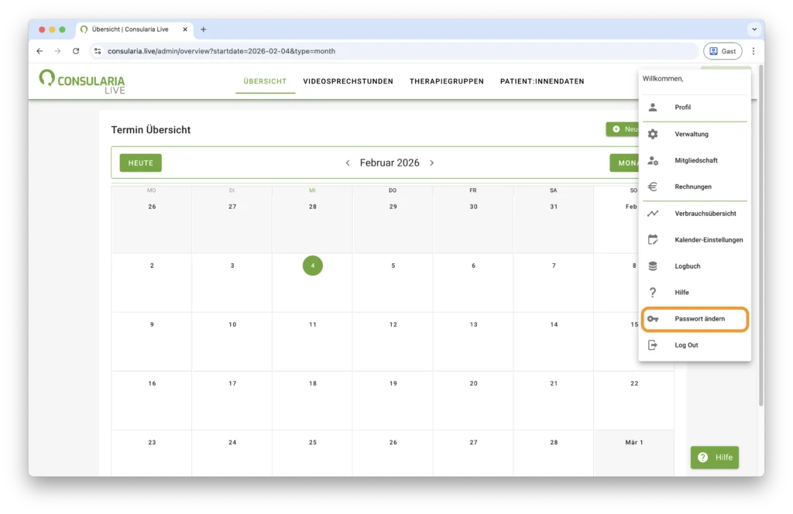Screen dimensions: 793x514
Task: Open Verwaltung via the gear icon
Action: coord(653,134)
